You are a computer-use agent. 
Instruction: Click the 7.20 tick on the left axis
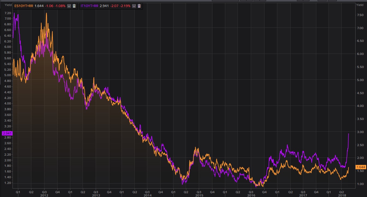coord(8,13)
